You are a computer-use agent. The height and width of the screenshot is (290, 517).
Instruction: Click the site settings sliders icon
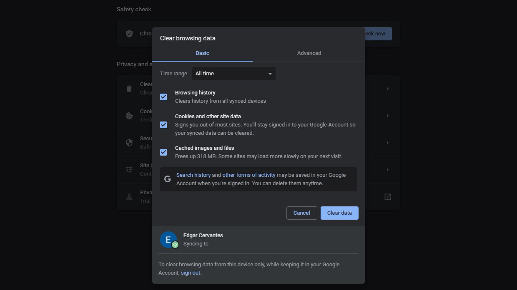(129, 170)
